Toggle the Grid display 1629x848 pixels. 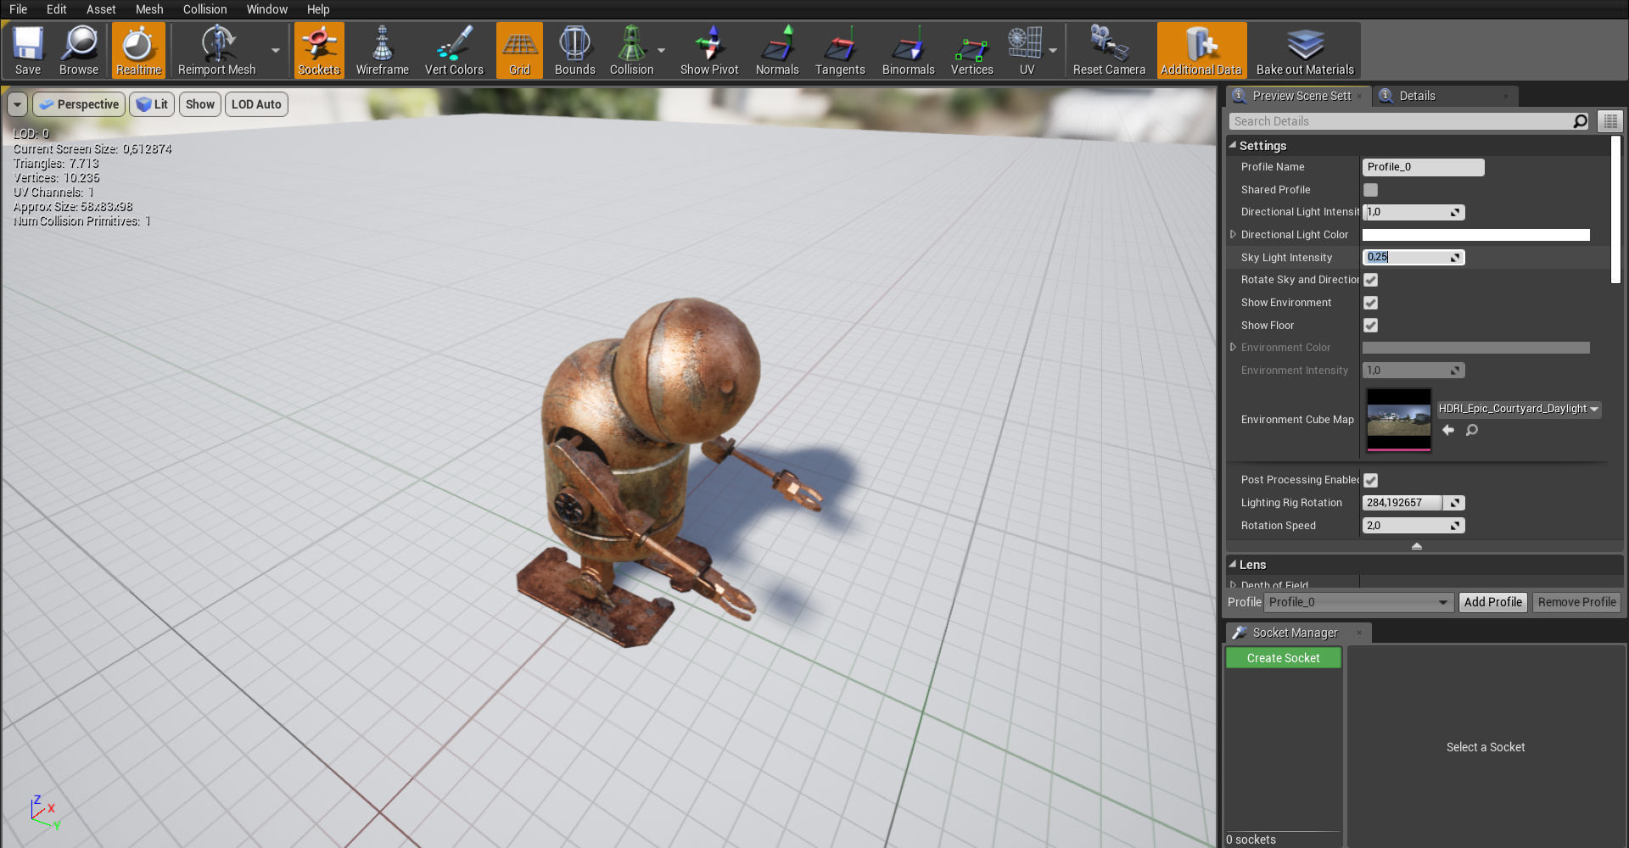point(519,51)
